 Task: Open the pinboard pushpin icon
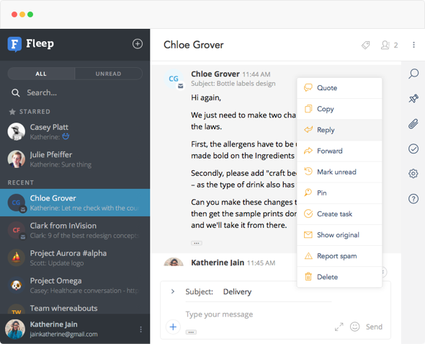(413, 98)
